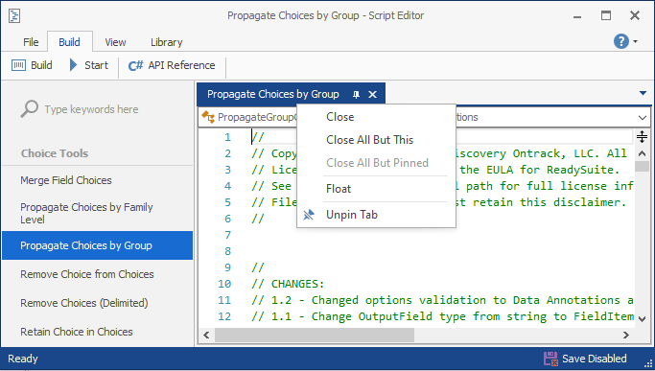This screenshot has height=371, width=655.
Task: Open Propagate Choices by Family Level script
Action: pyautogui.click(x=97, y=213)
